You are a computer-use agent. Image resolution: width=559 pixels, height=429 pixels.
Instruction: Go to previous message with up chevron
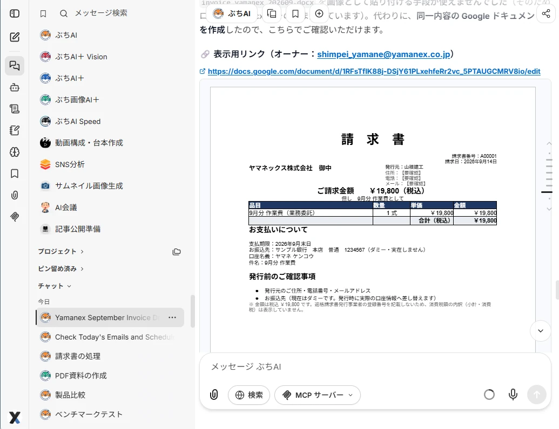pyautogui.click(x=549, y=144)
